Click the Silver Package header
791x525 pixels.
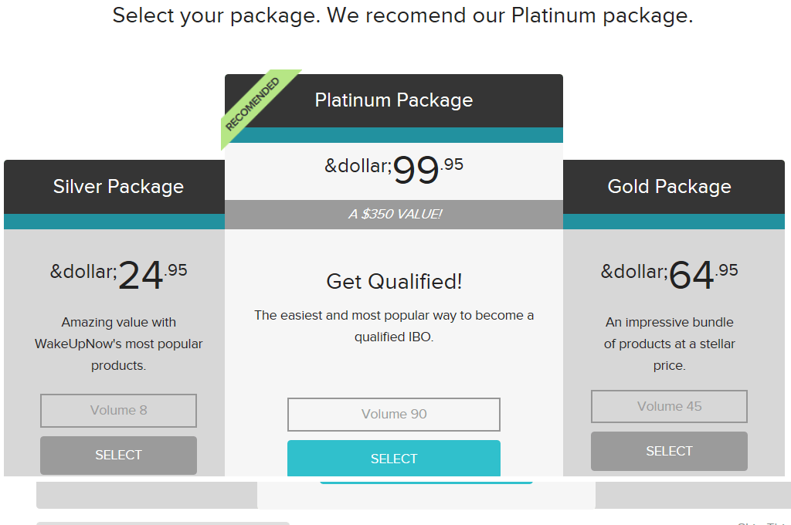[118, 187]
